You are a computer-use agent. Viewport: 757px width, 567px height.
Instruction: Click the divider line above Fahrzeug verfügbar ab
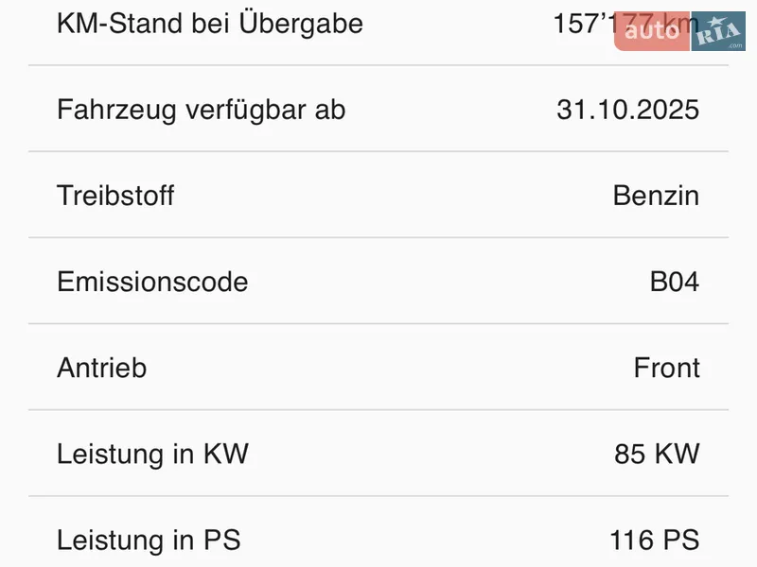378,65
